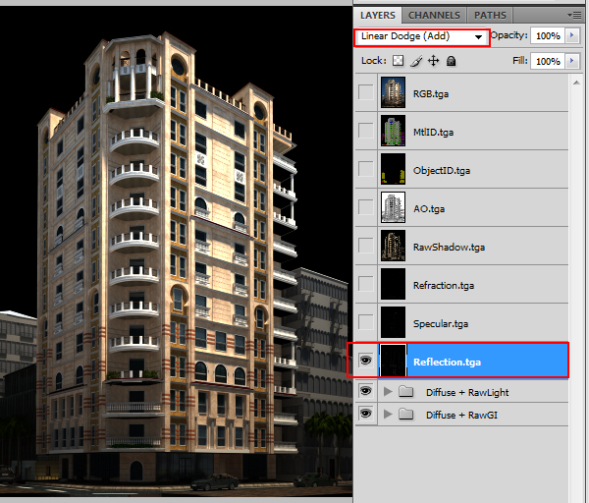Click the Reflection.tga layer thumbnail
Screen dimensions: 589x503
[393, 361]
